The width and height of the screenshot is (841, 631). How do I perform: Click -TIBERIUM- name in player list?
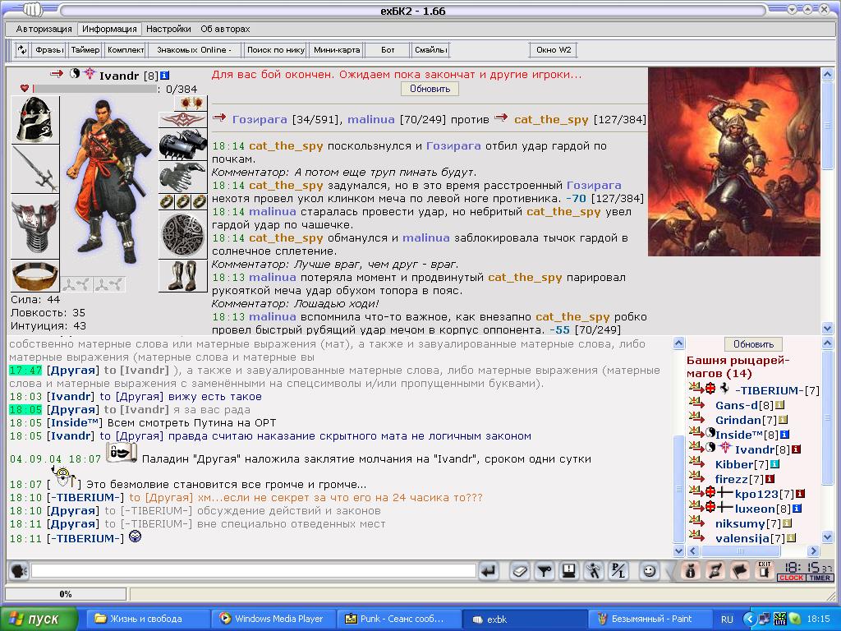pyautogui.click(x=768, y=390)
